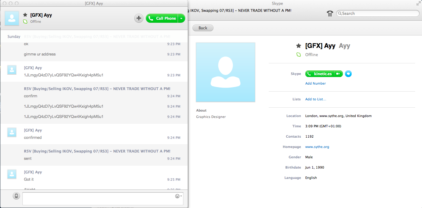Open the dial pad phone icon

coord(330,13)
